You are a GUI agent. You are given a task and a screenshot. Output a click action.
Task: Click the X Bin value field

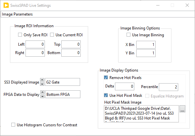pos(146,45)
